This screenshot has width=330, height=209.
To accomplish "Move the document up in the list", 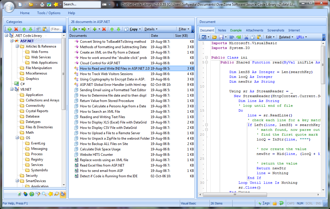I will click(112, 29).
